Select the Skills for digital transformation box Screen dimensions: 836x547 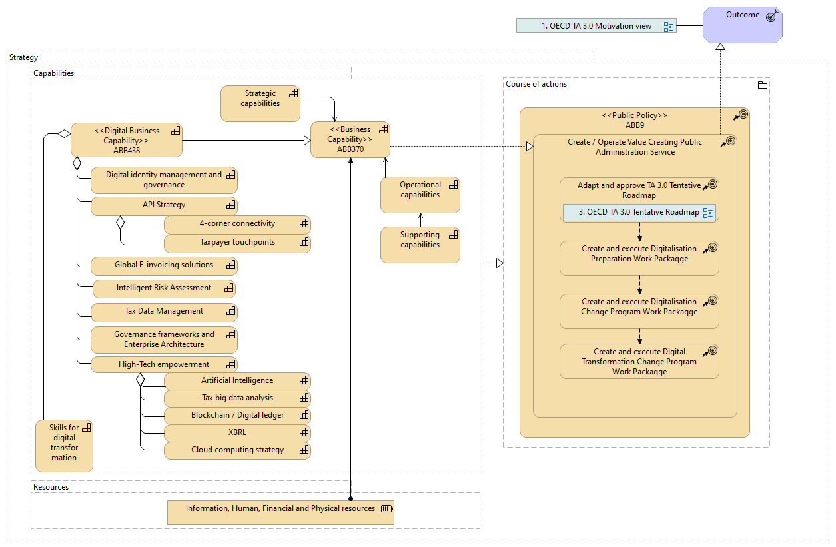65,446
